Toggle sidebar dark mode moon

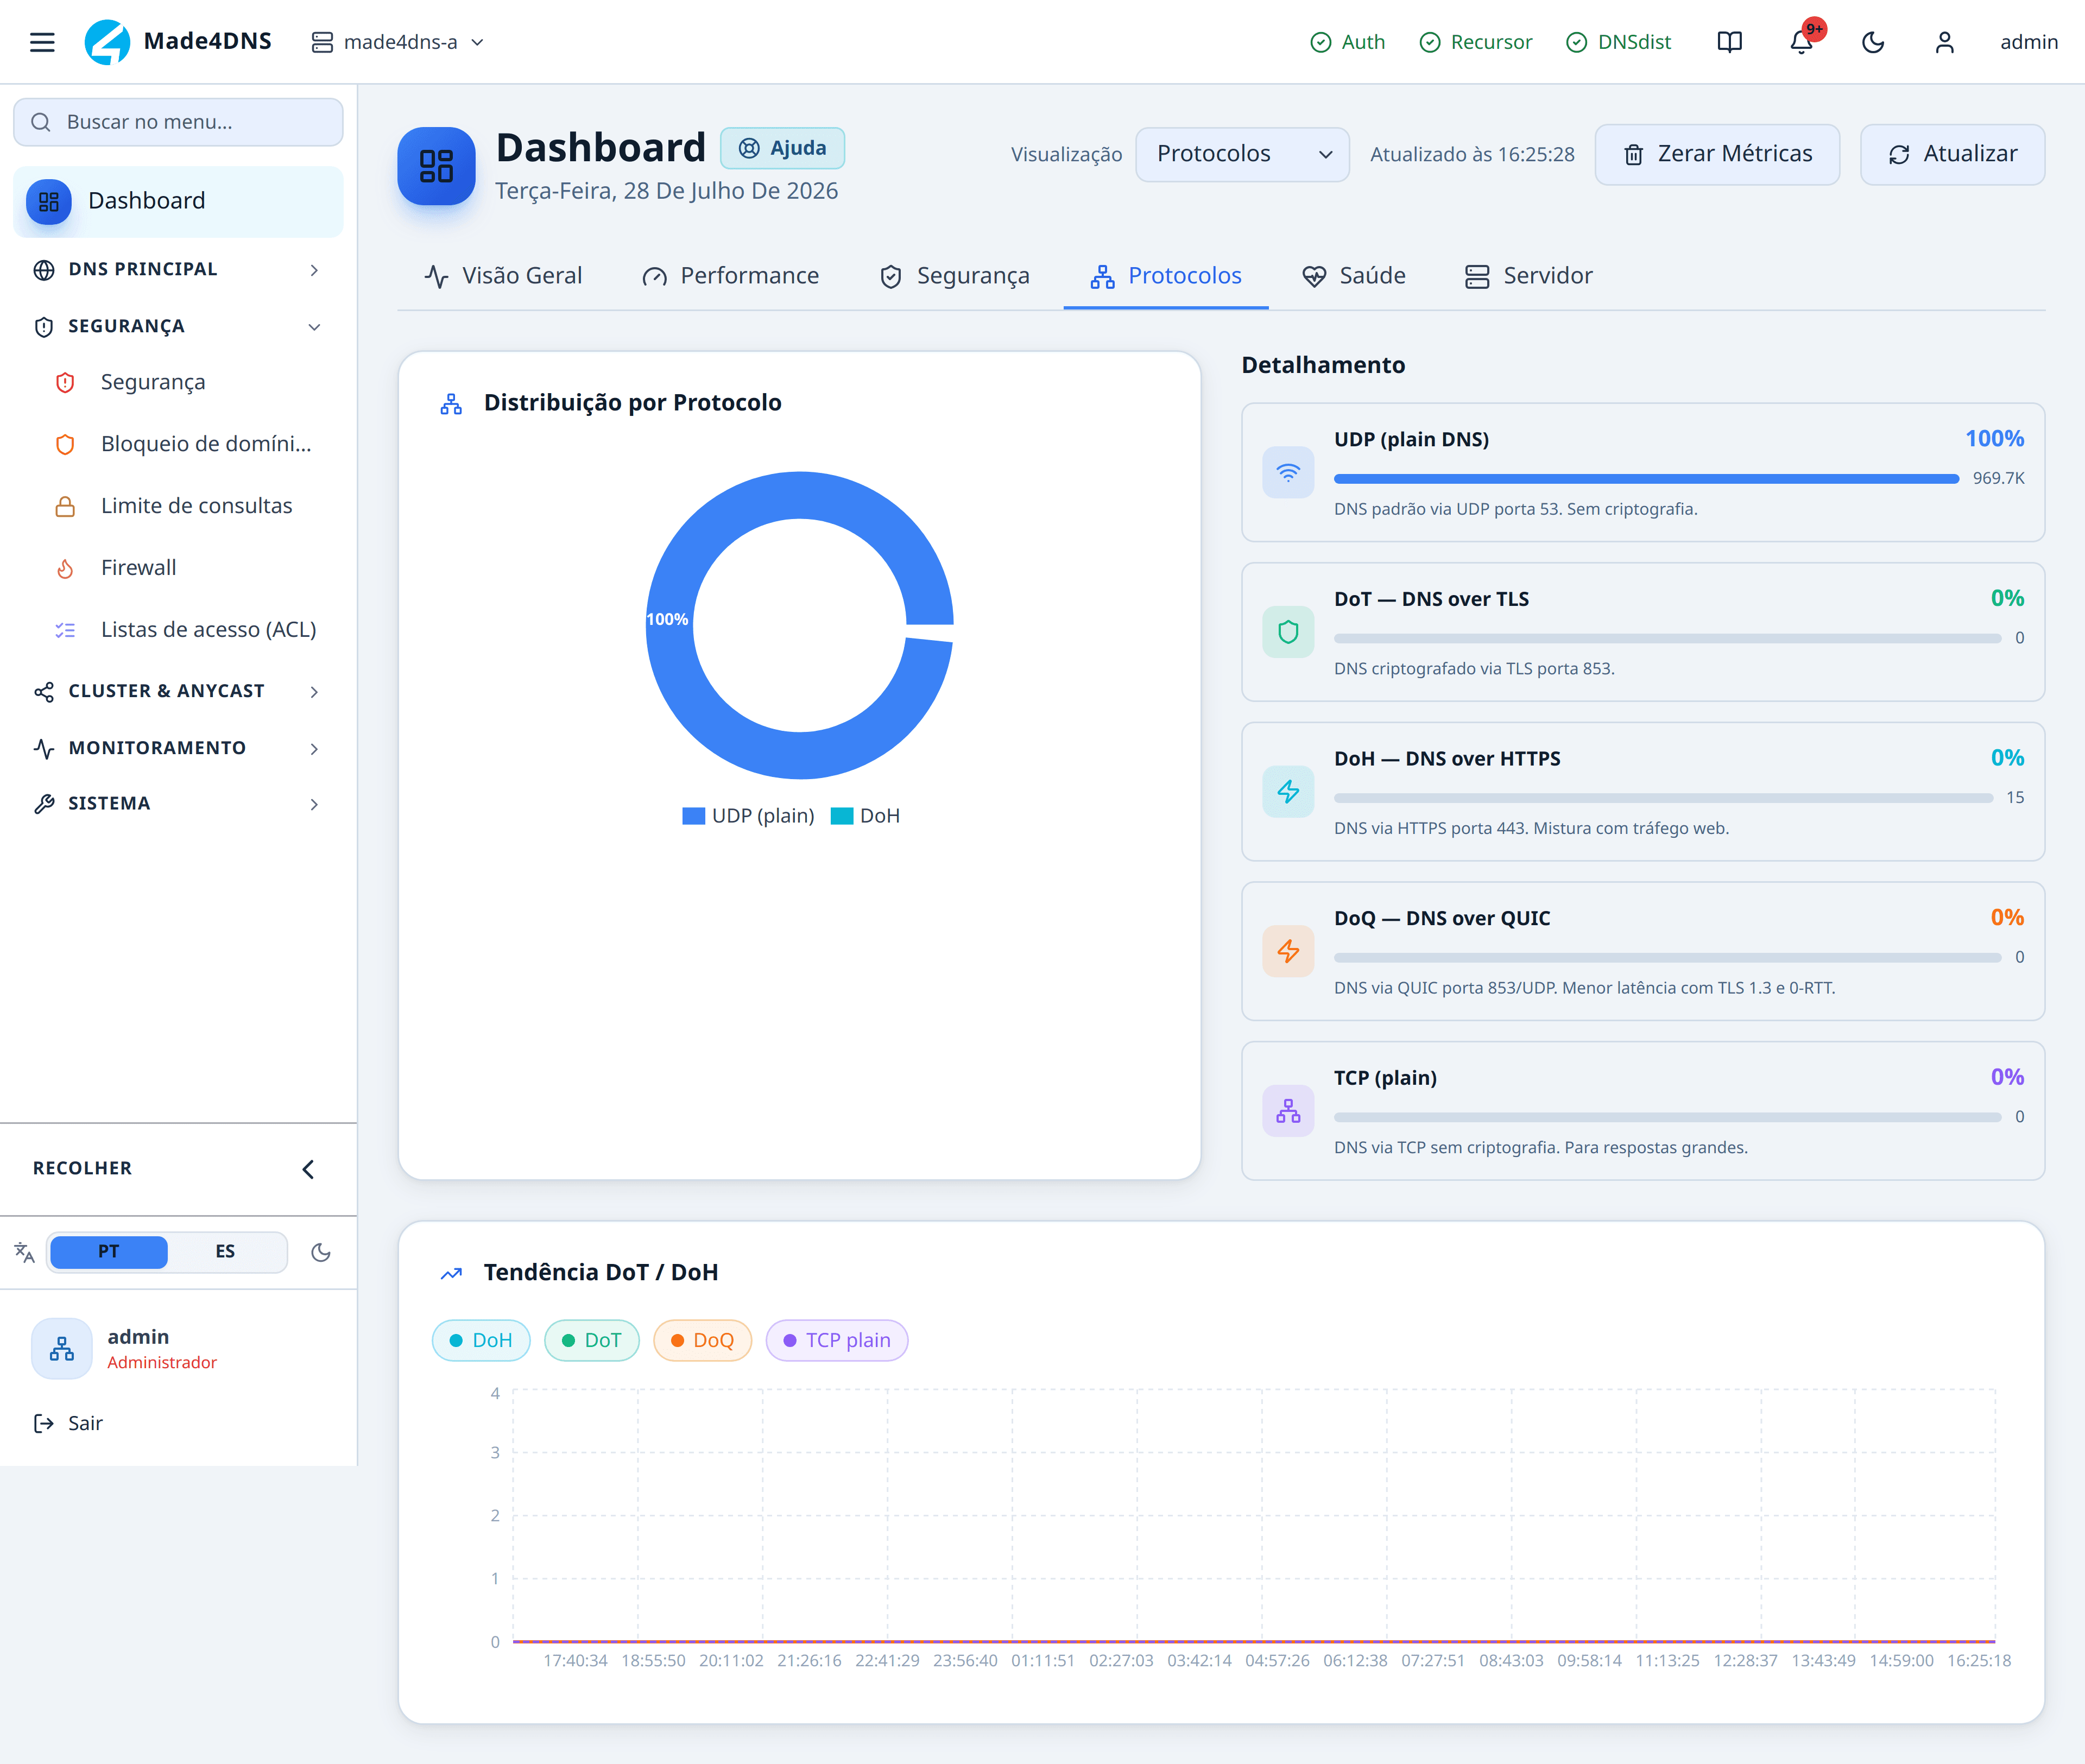(x=321, y=1252)
